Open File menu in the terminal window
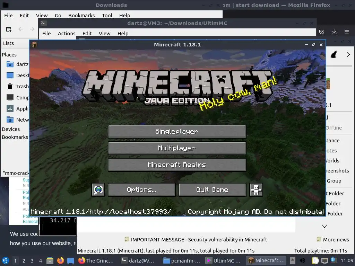This screenshot has height=266, width=355. click(46, 34)
